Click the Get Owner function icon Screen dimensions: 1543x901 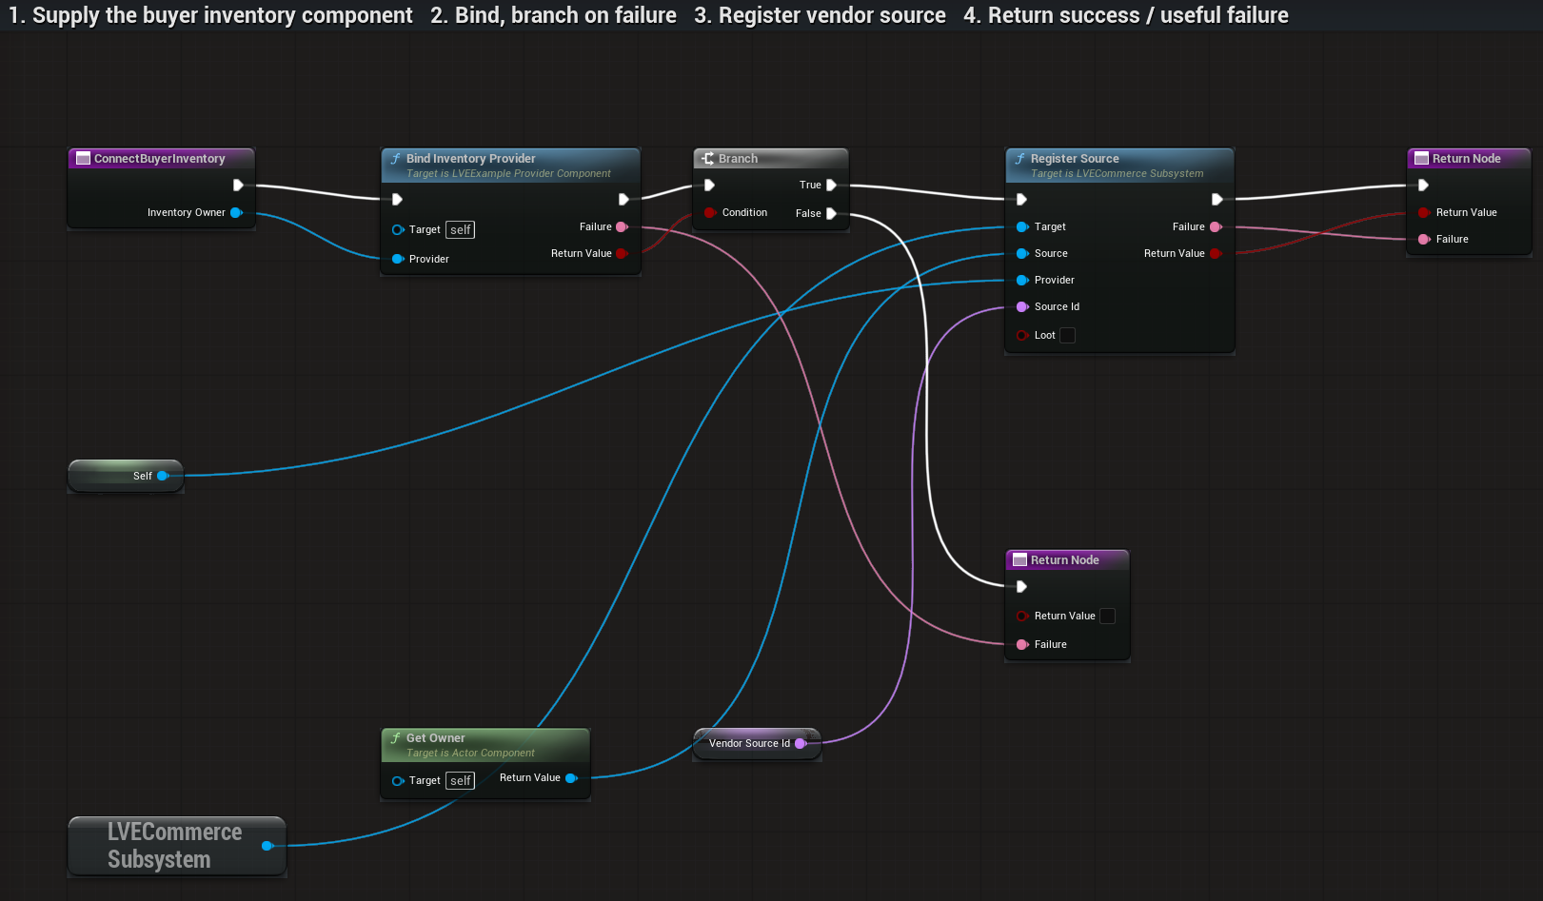pyautogui.click(x=395, y=738)
